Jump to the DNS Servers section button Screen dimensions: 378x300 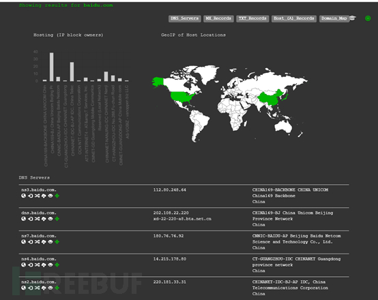point(185,18)
